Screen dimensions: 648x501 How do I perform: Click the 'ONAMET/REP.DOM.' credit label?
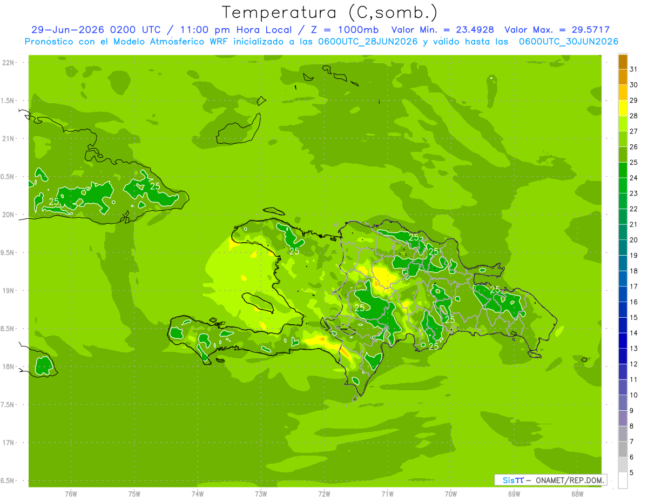click(x=570, y=480)
